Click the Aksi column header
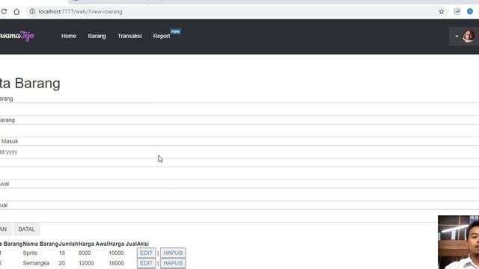 pos(143,244)
